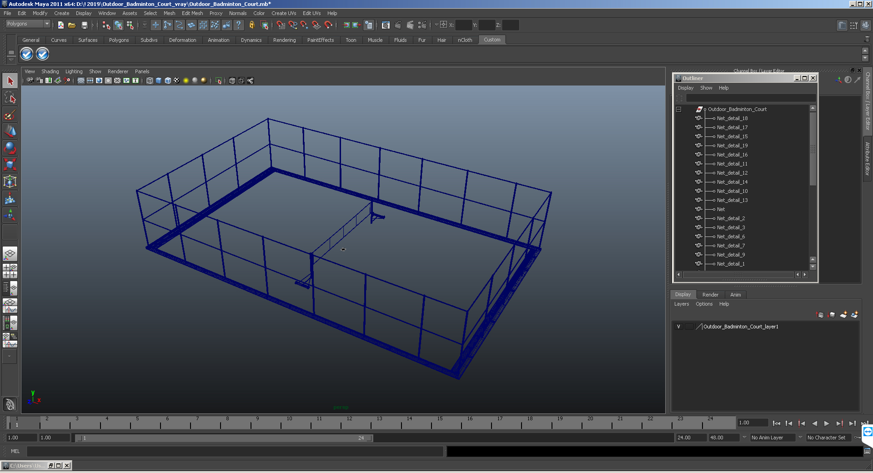Screen dimensions: 873x473
Task: Click frame 12 on the timeline
Action: 349,423
